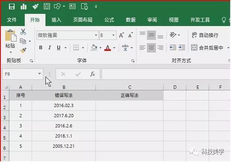231x162 pixels.
Task: Decrease font size with small A
Action: [130, 35]
